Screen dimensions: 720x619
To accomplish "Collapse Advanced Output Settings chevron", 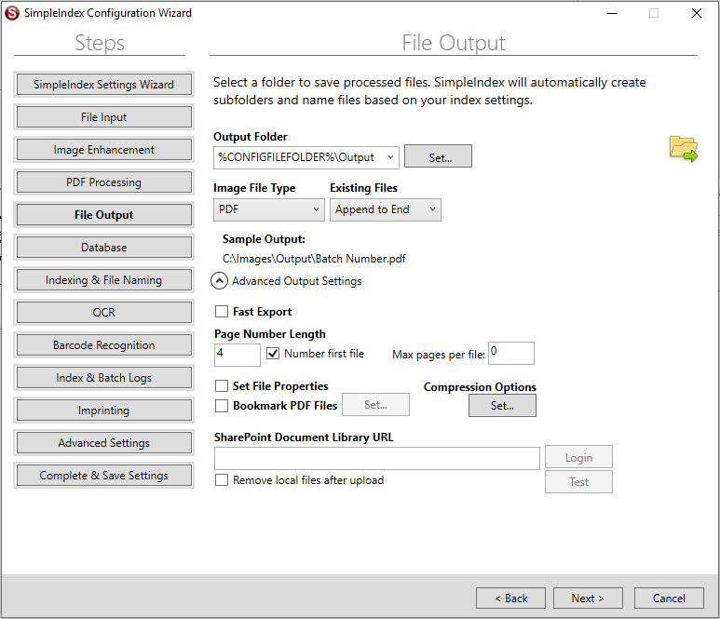I will (x=220, y=281).
